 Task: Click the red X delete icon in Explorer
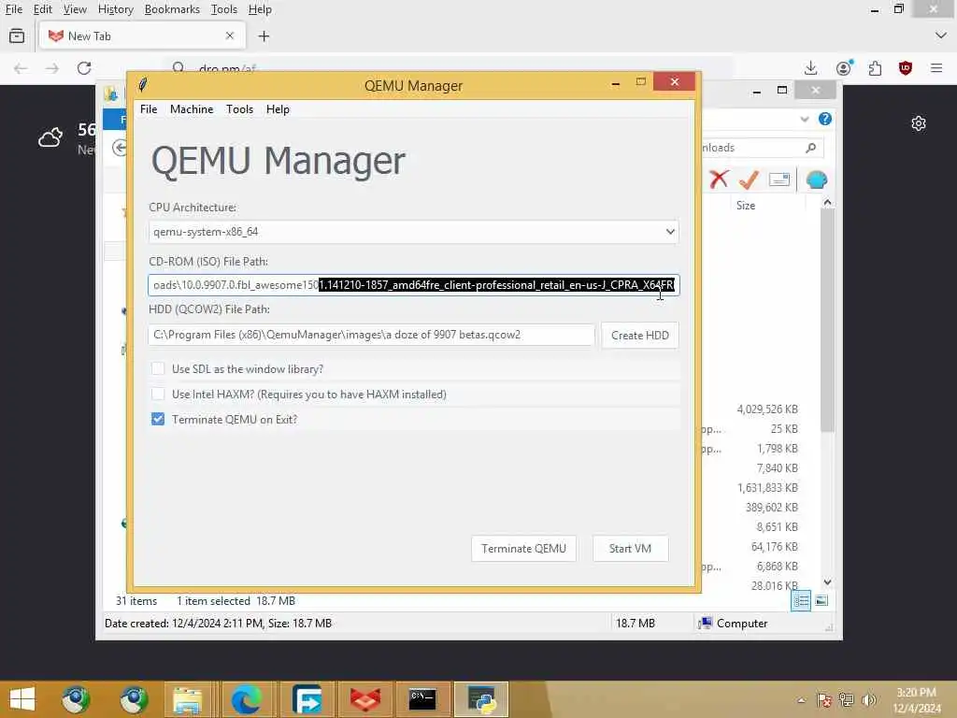tap(720, 179)
